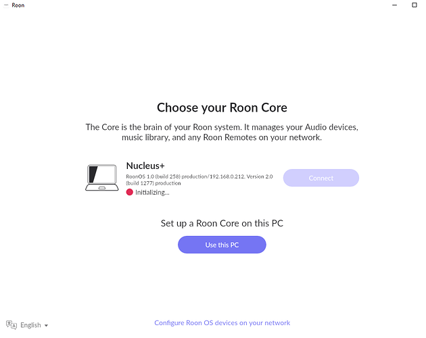Select the English language label
The image size is (426, 338).
[x=30, y=325]
